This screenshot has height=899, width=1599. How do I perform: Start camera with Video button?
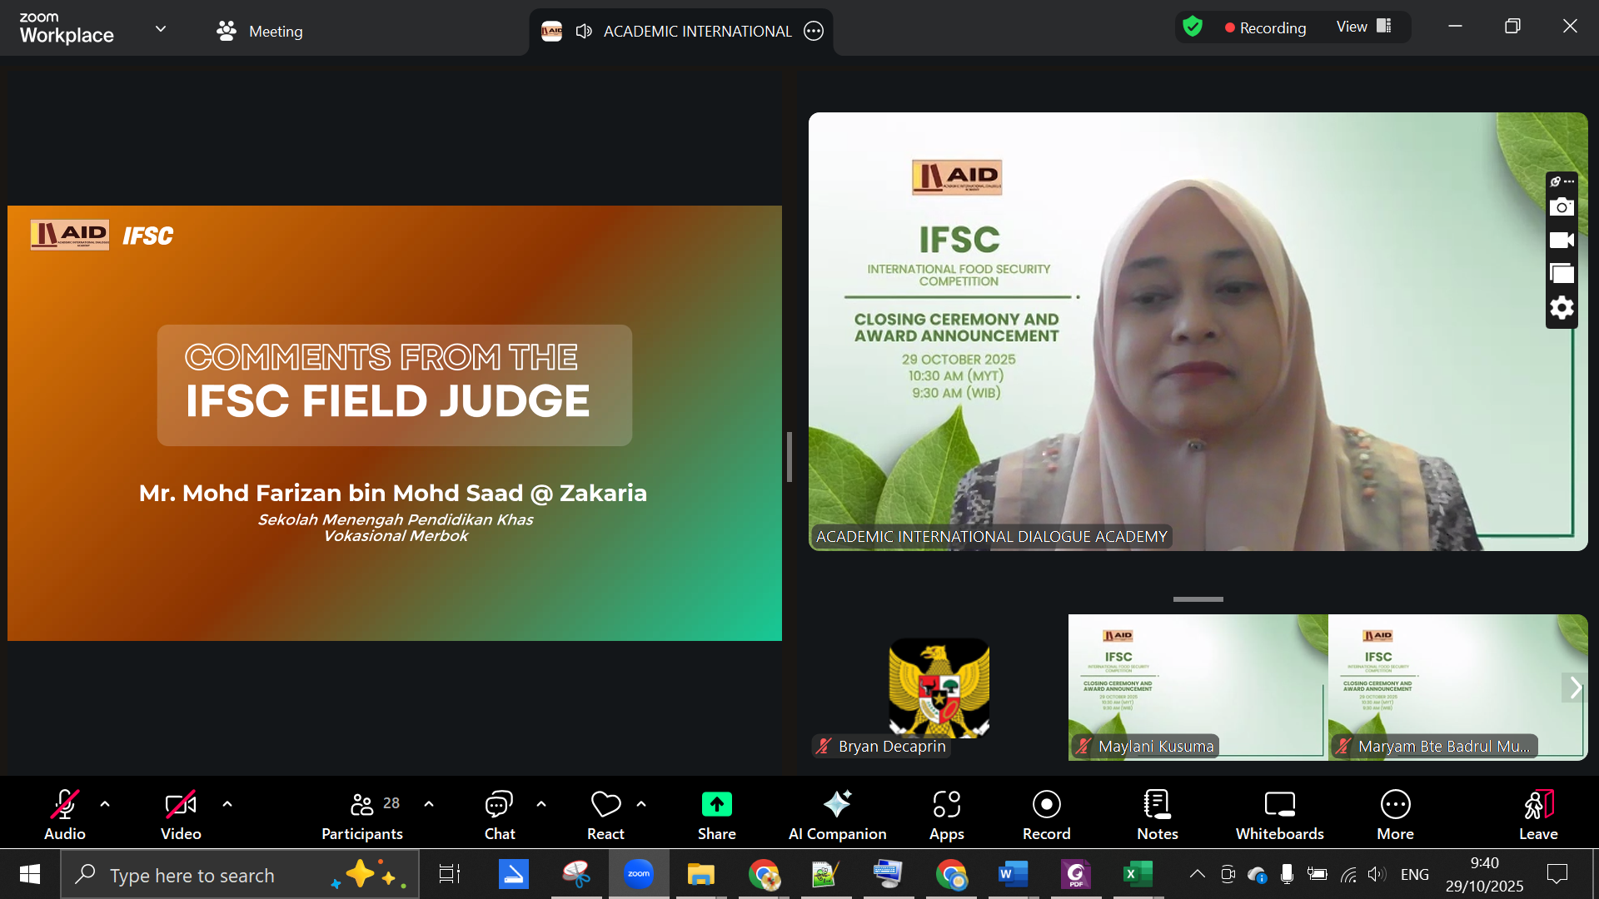[181, 814]
